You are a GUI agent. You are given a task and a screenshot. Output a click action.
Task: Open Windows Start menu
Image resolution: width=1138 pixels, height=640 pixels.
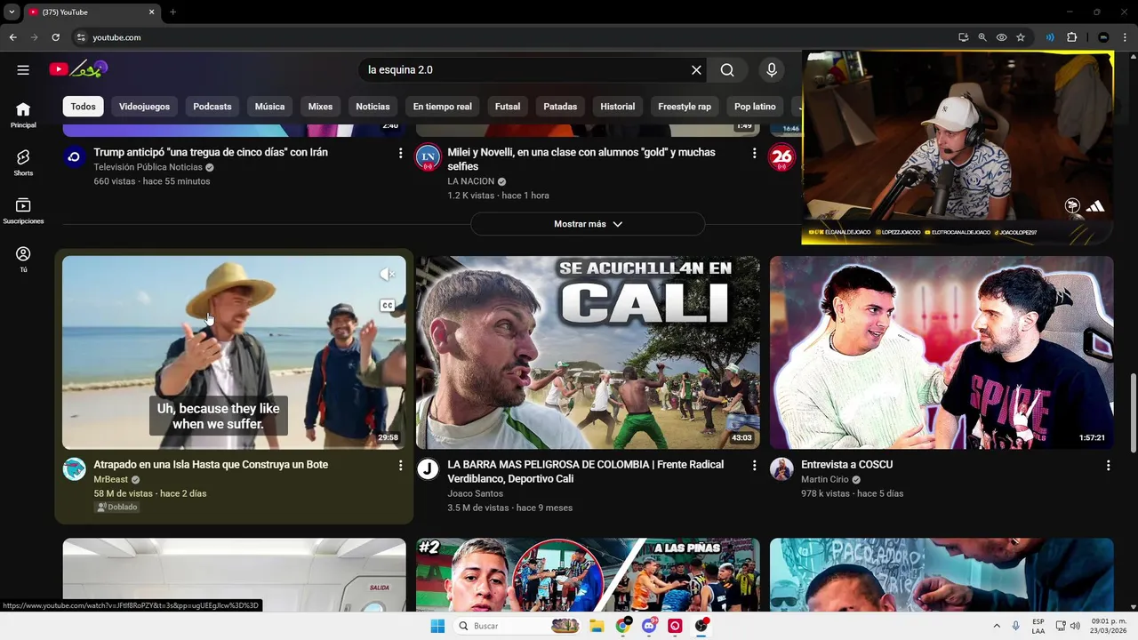(437, 626)
